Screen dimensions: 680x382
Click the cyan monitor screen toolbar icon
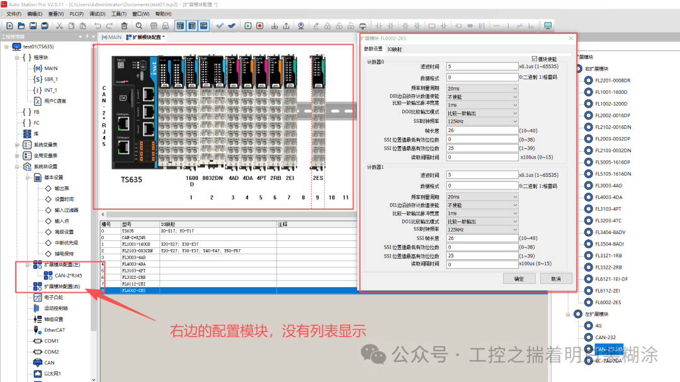point(548,26)
